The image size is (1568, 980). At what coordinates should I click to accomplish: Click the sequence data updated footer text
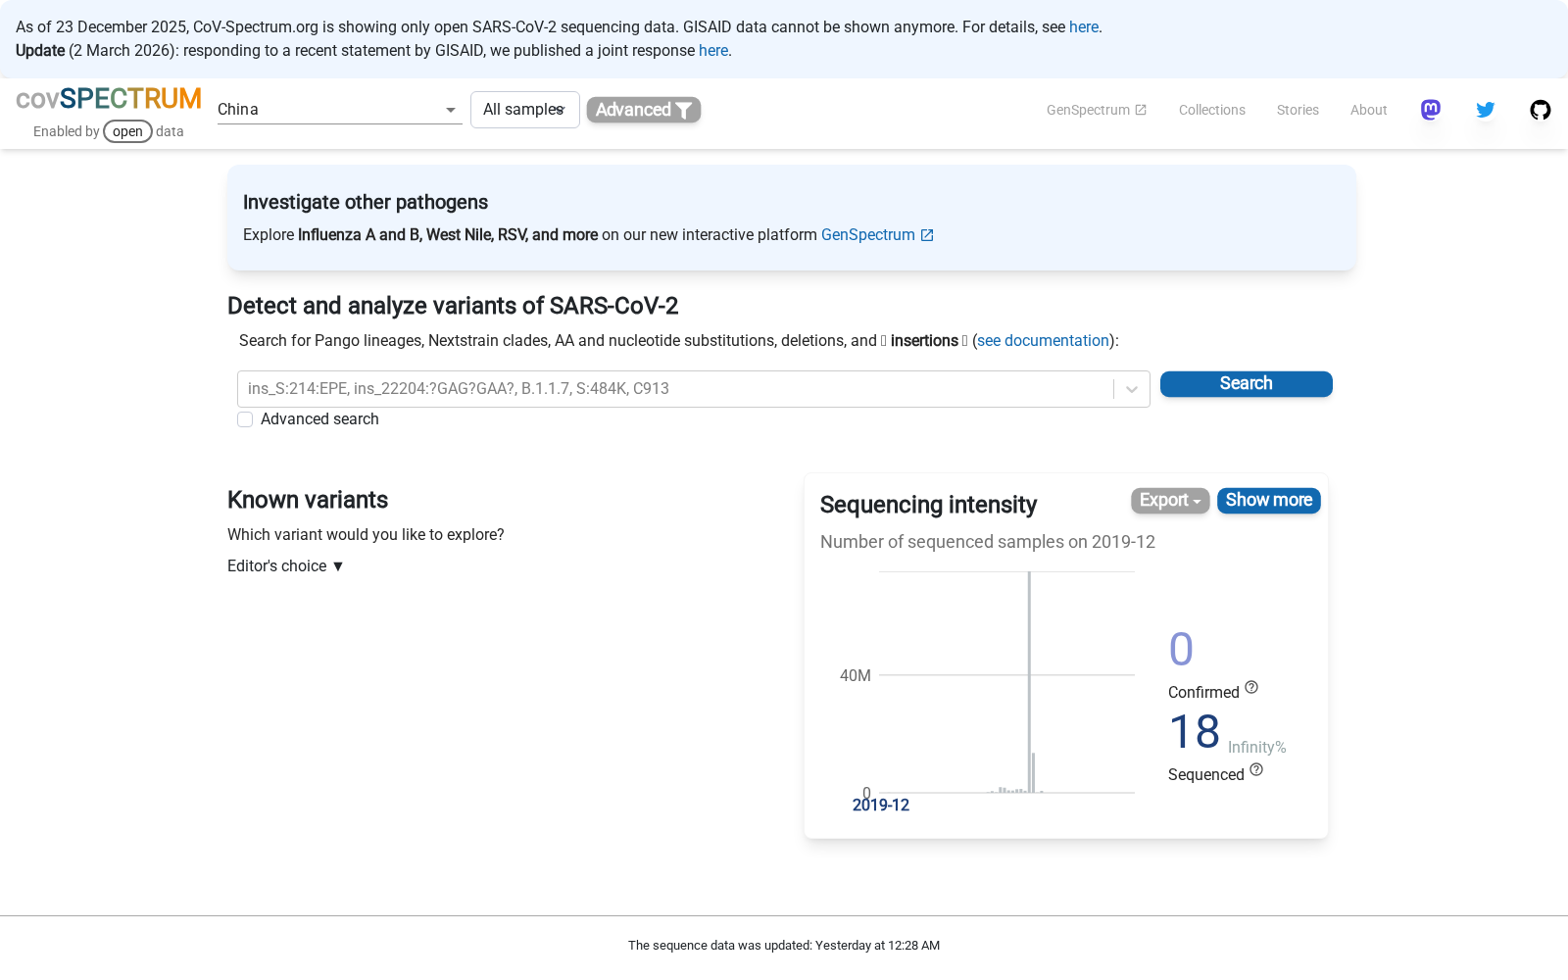pyautogui.click(x=784, y=946)
